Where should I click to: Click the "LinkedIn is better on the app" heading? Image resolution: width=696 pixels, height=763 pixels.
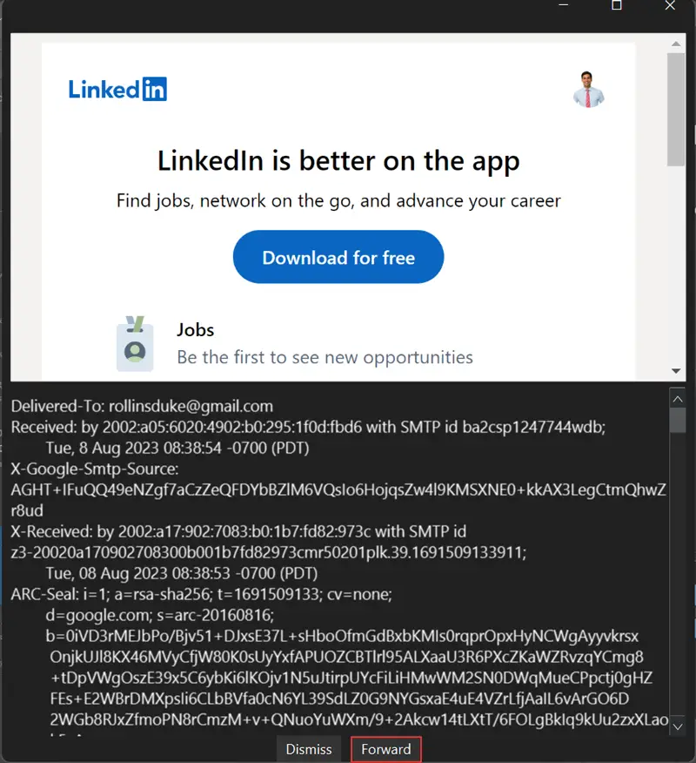(338, 161)
